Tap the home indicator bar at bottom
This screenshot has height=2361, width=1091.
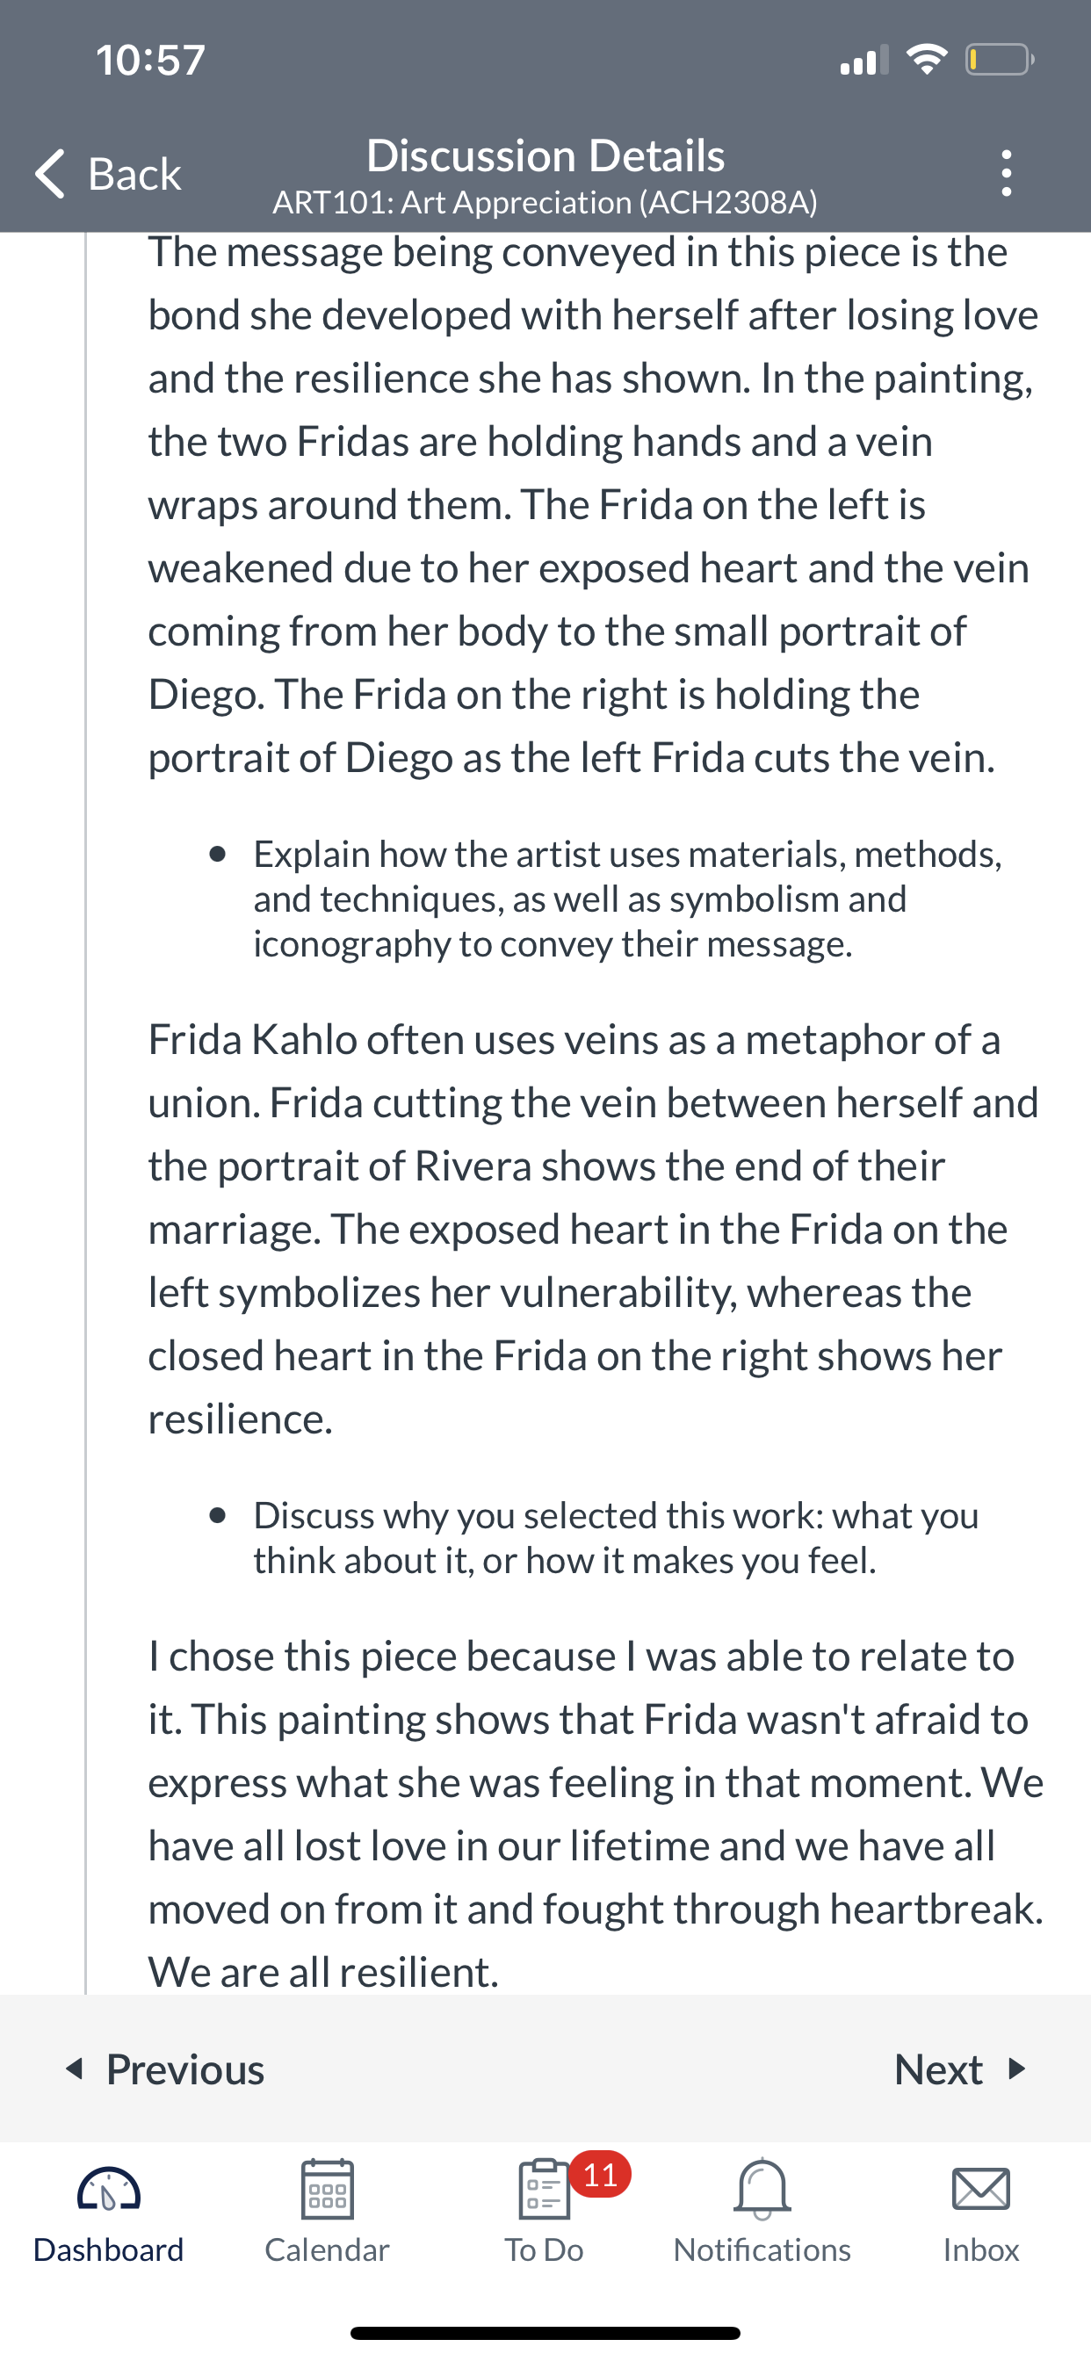pos(545,2333)
